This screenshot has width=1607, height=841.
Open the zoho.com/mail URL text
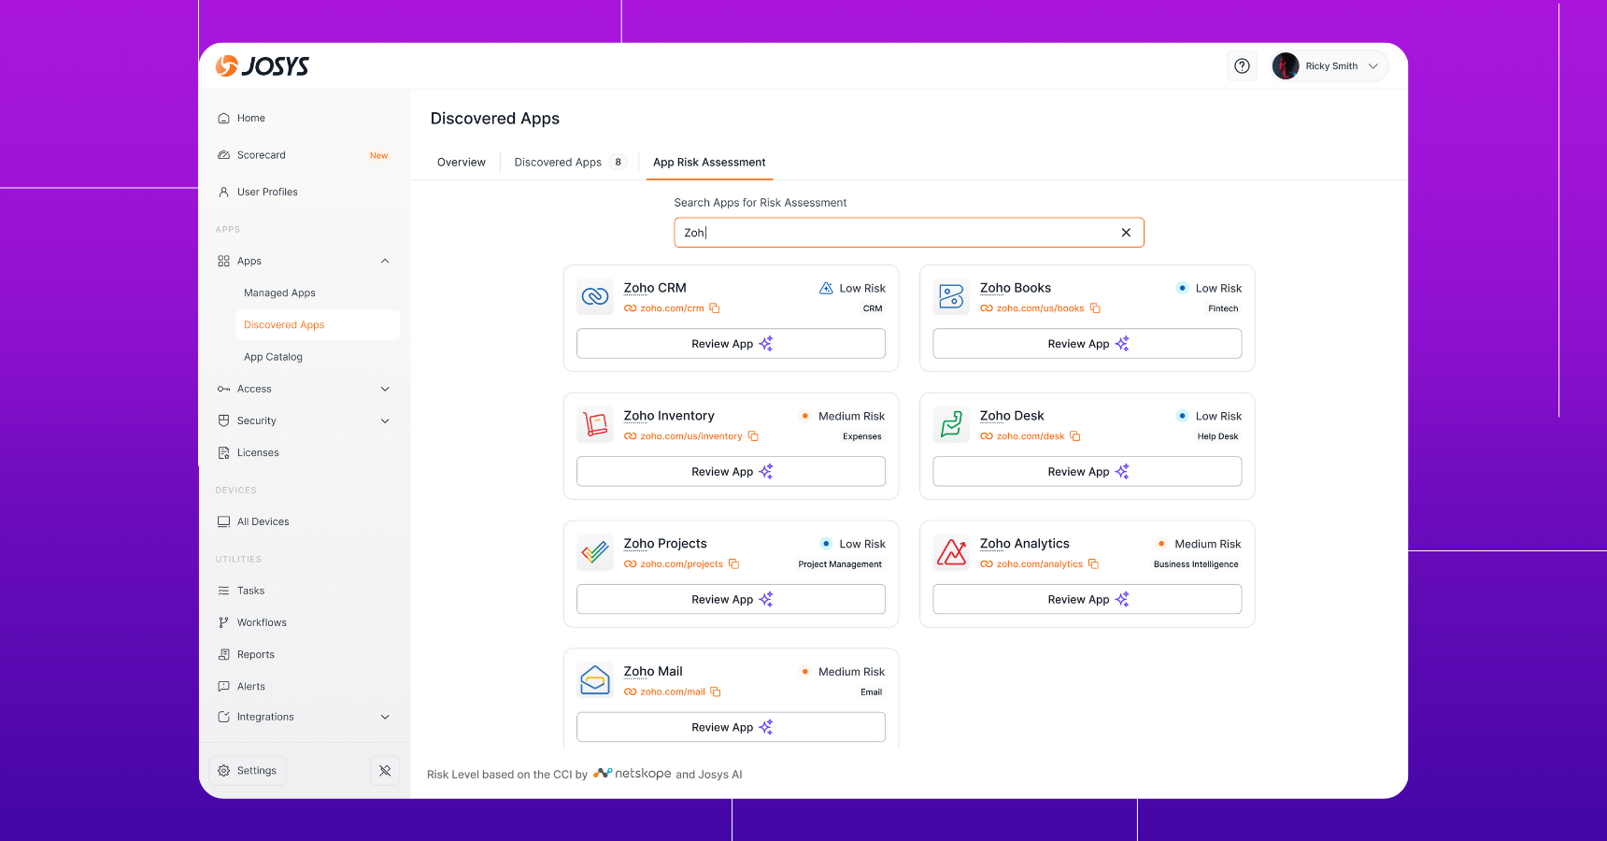coord(673,692)
